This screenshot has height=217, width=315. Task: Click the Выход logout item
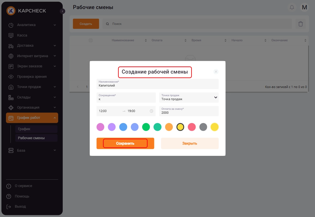(20, 207)
